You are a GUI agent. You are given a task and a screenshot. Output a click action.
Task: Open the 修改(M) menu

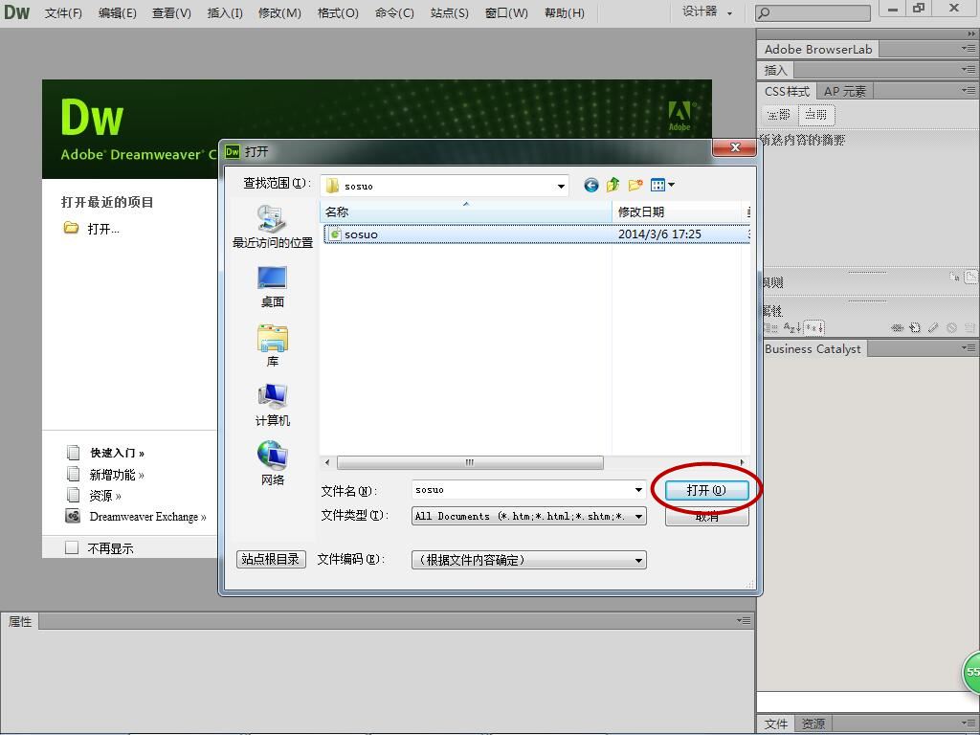279,12
